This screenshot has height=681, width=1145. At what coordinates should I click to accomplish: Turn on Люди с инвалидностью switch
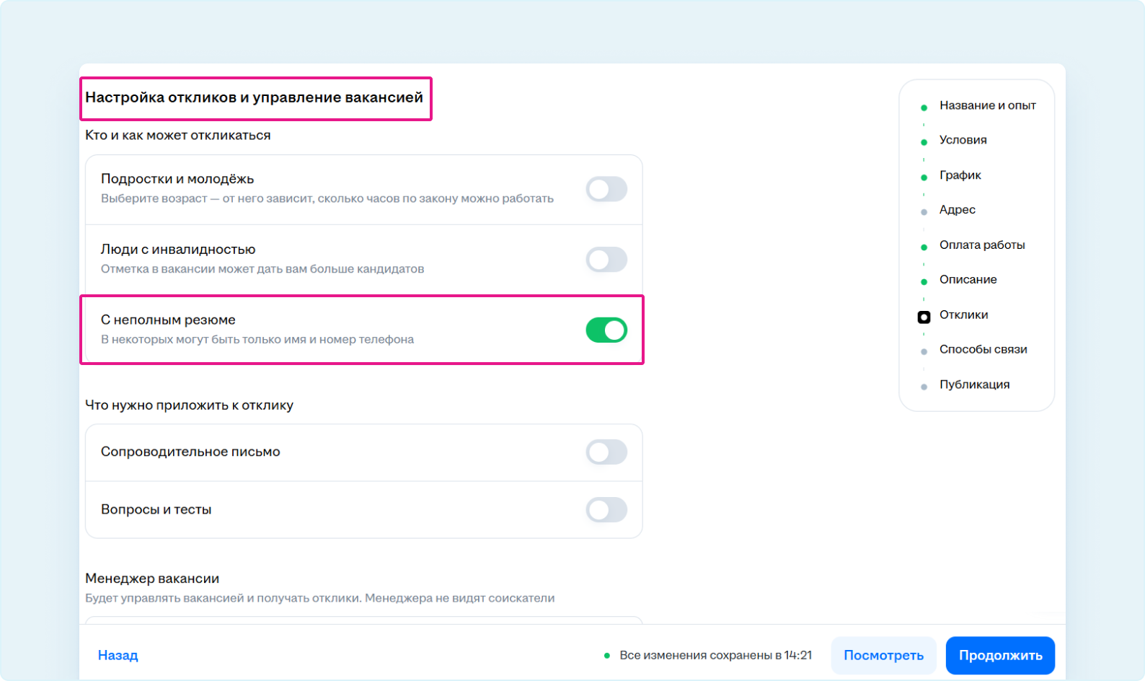(x=606, y=260)
